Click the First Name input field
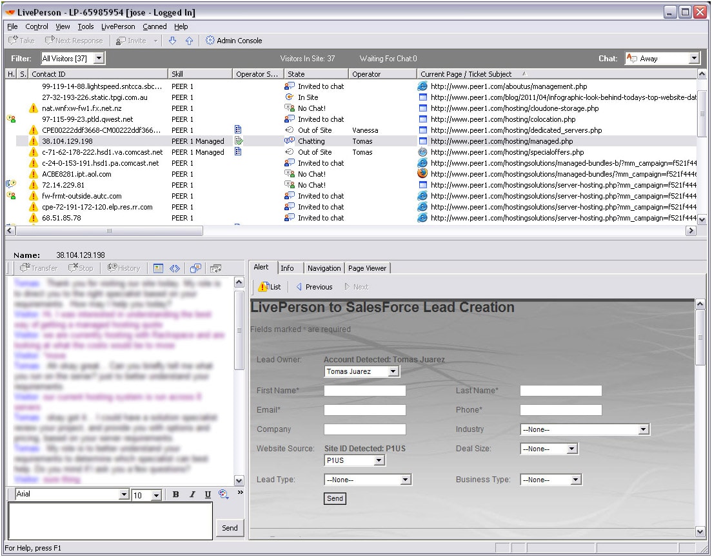This screenshot has height=557, width=712. 364,391
